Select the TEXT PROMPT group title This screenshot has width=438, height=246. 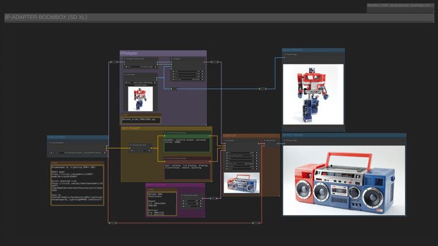point(131,129)
